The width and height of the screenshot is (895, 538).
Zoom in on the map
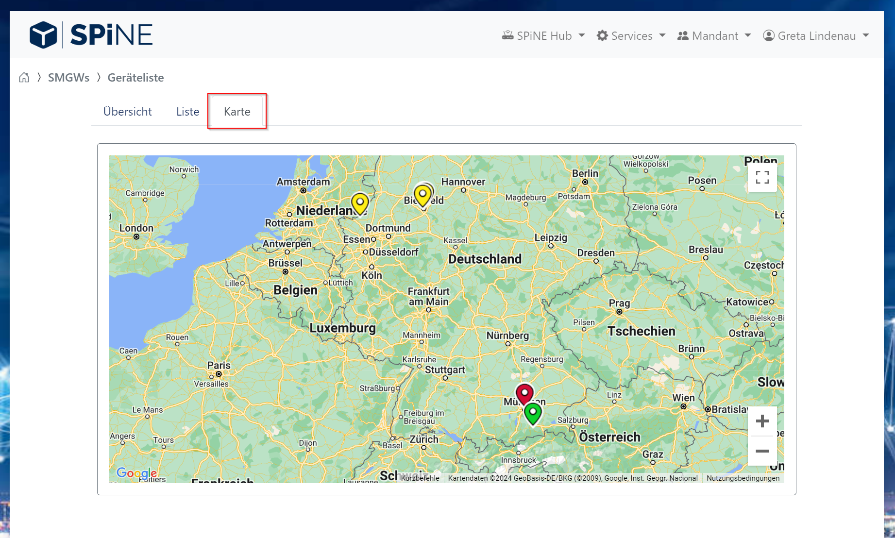762,421
